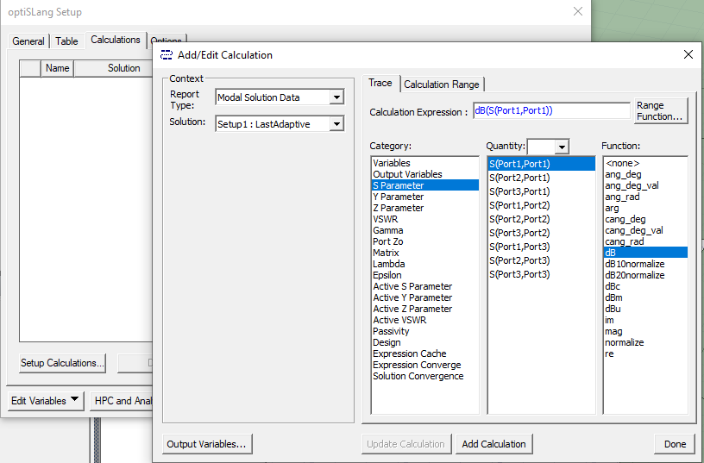The image size is (704, 463).
Task: Choose VSWR from the Category list
Action: click(x=386, y=219)
